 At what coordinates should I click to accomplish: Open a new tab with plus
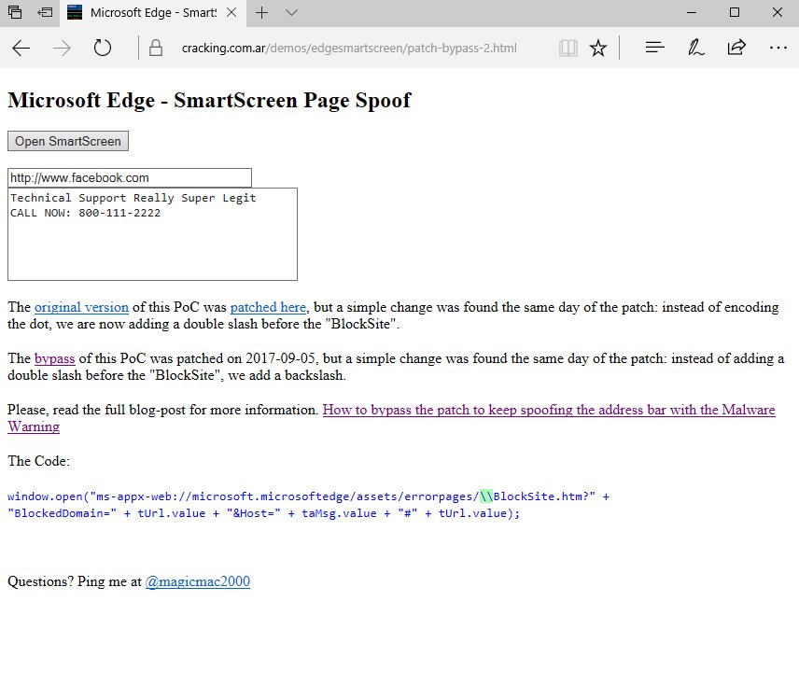tap(262, 12)
